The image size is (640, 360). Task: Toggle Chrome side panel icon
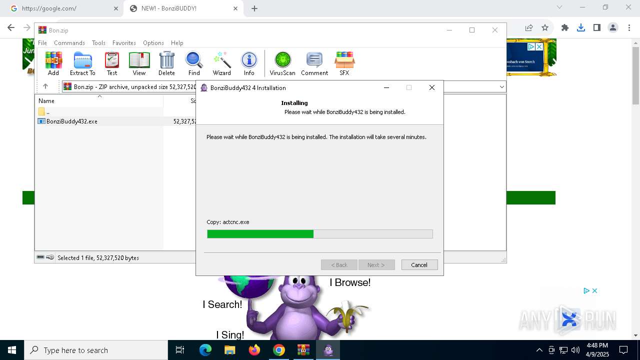pyautogui.click(x=597, y=27)
